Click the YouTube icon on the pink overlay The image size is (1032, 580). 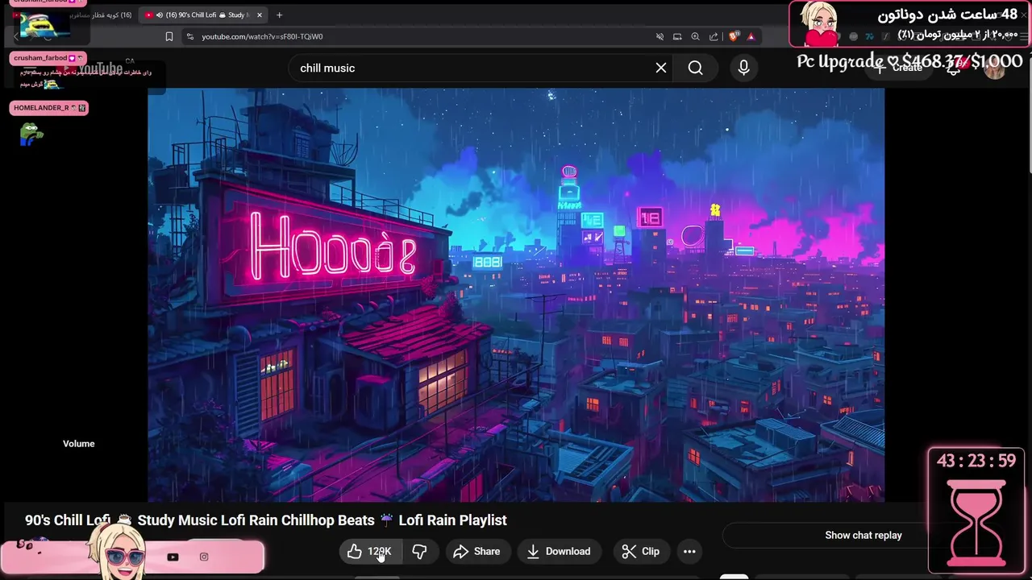click(173, 557)
